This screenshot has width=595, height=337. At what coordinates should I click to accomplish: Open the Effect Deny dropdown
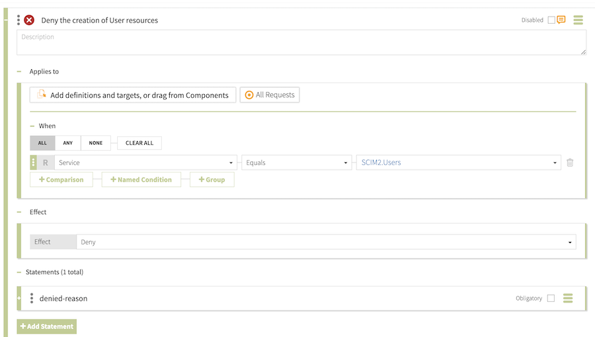pyautogui.click(x=326, y=243)
